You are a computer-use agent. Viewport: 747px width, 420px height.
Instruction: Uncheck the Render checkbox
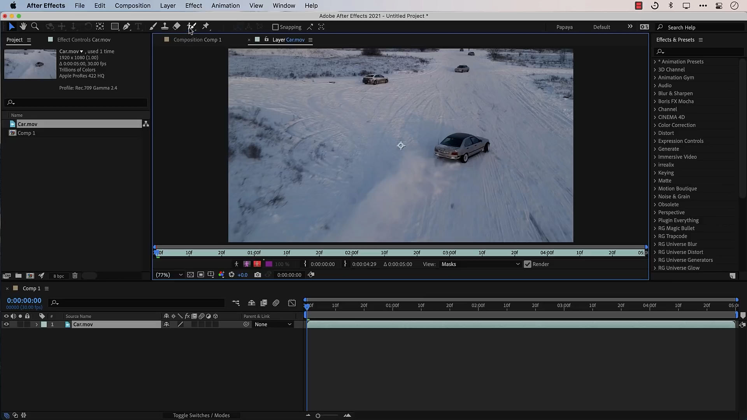coord(528,264)
